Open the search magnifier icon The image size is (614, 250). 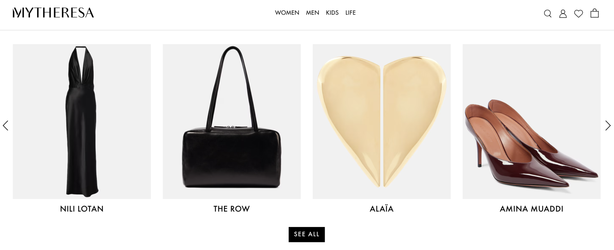(548, 14)
